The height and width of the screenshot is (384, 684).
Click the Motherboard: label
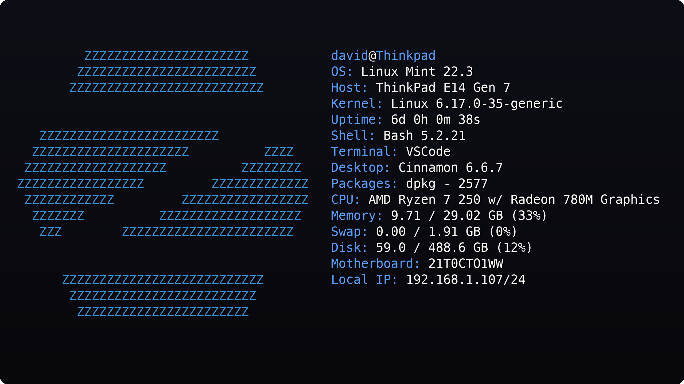coord(376,264)
